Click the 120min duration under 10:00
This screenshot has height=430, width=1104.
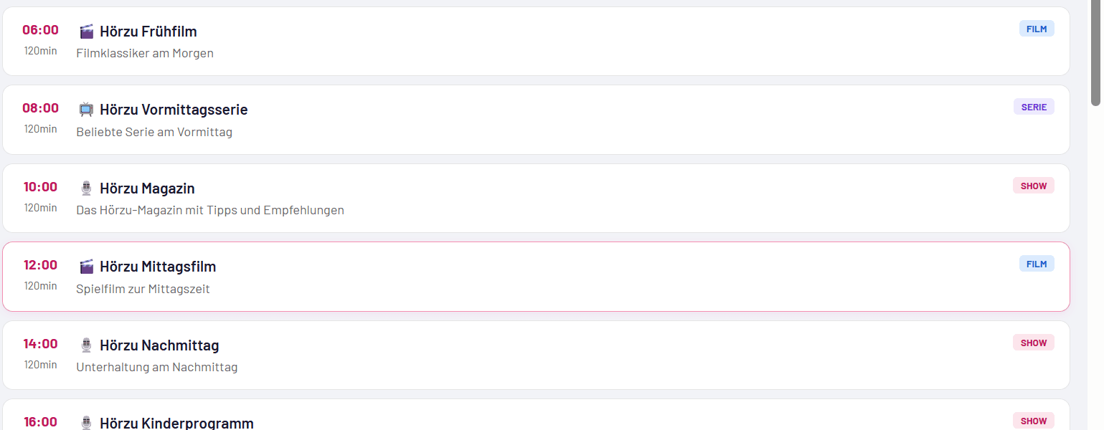pyautogui.click(x=40, y=208)
